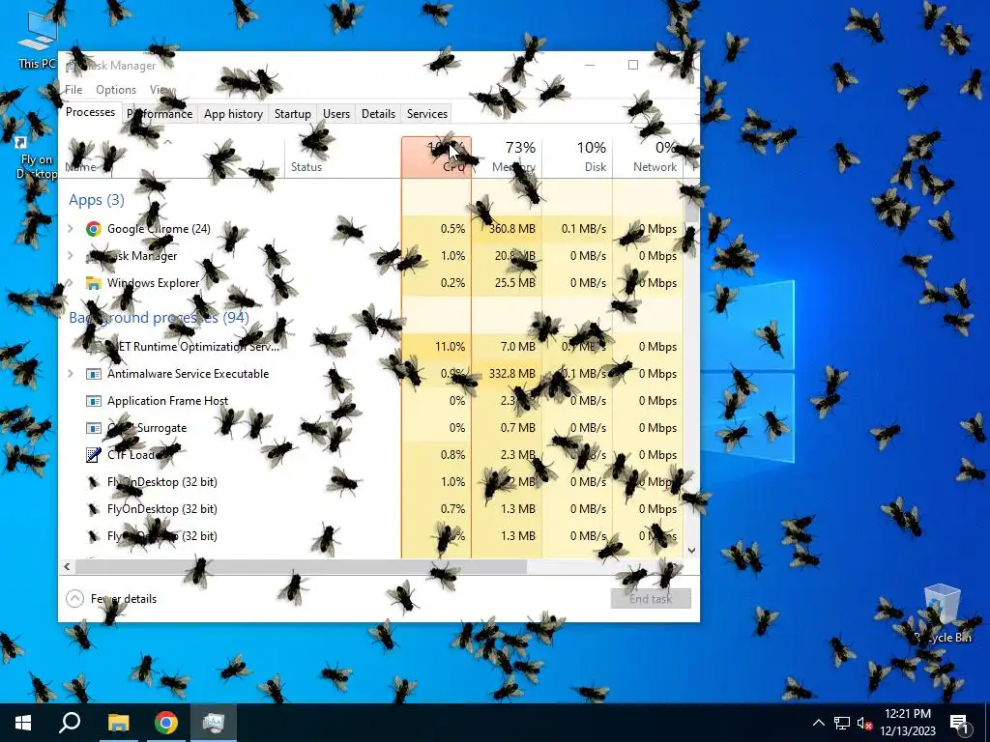
Task: Click Task Manager taskbar button
Action: pyautogui.click(x=214, y=723)
